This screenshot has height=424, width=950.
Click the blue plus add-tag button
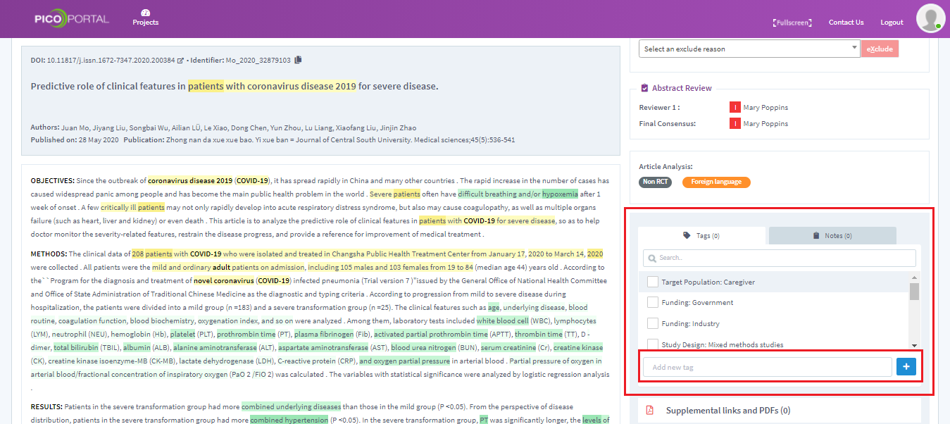[x=906, y=367]
